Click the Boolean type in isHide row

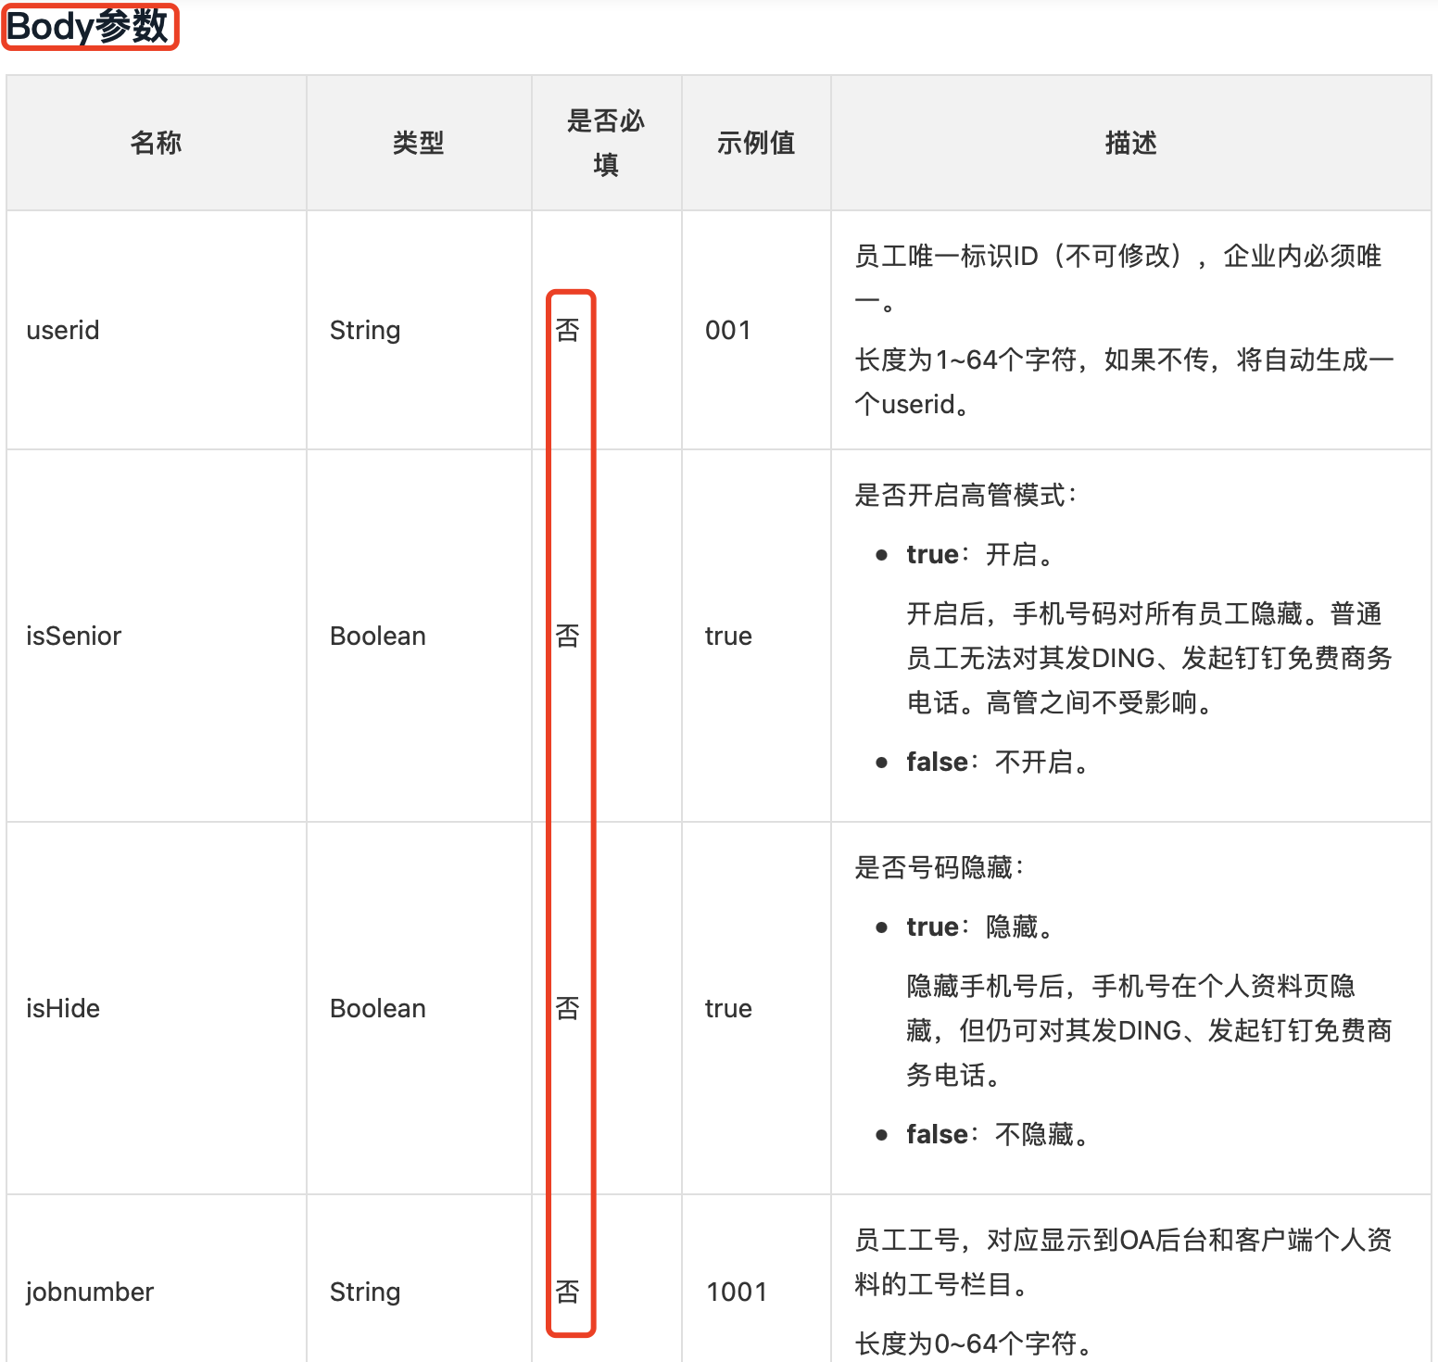(378, 1008)
